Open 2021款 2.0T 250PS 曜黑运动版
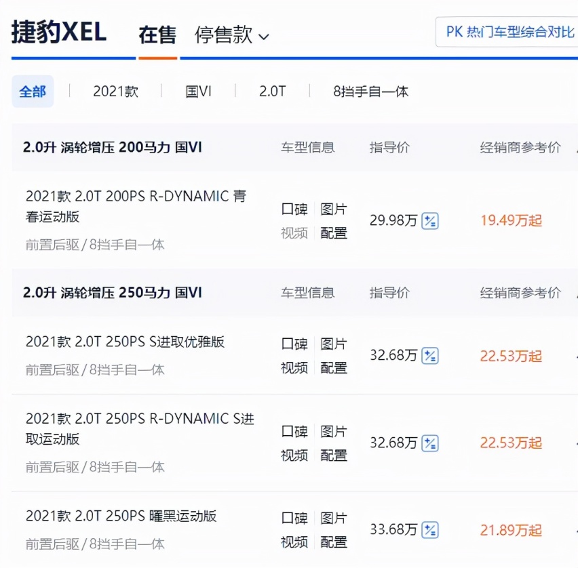The height and width of the screenshot is (568, 578). click(x=121, y=516)
